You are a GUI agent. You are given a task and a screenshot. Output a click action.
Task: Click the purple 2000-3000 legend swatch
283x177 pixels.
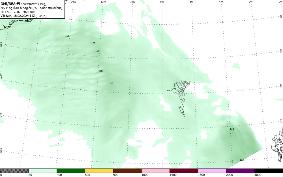pyautogui.click(x=240, y=171)
